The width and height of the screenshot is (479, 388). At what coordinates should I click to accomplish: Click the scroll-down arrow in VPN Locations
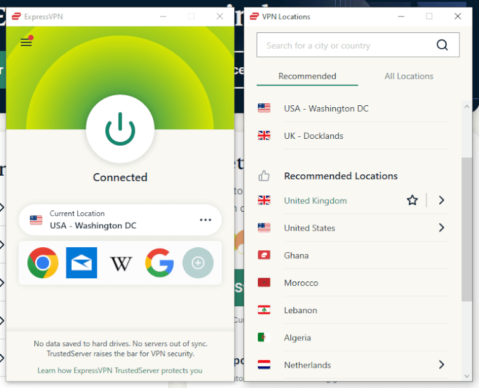coord(466,376)
